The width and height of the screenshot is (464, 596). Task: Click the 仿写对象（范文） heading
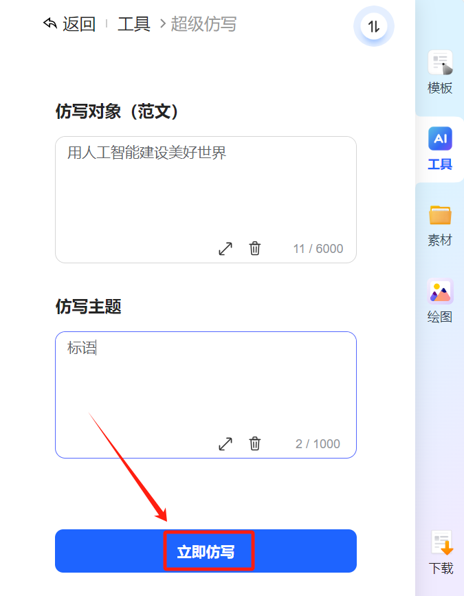coord(117,111)
